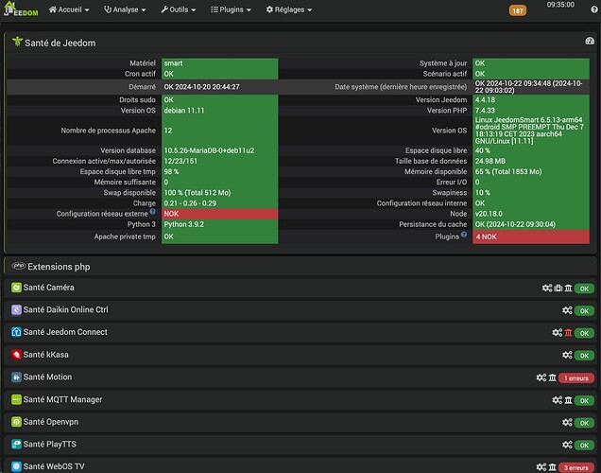
Task: Open the 187 messages badge
Action: tap(518, 10)
